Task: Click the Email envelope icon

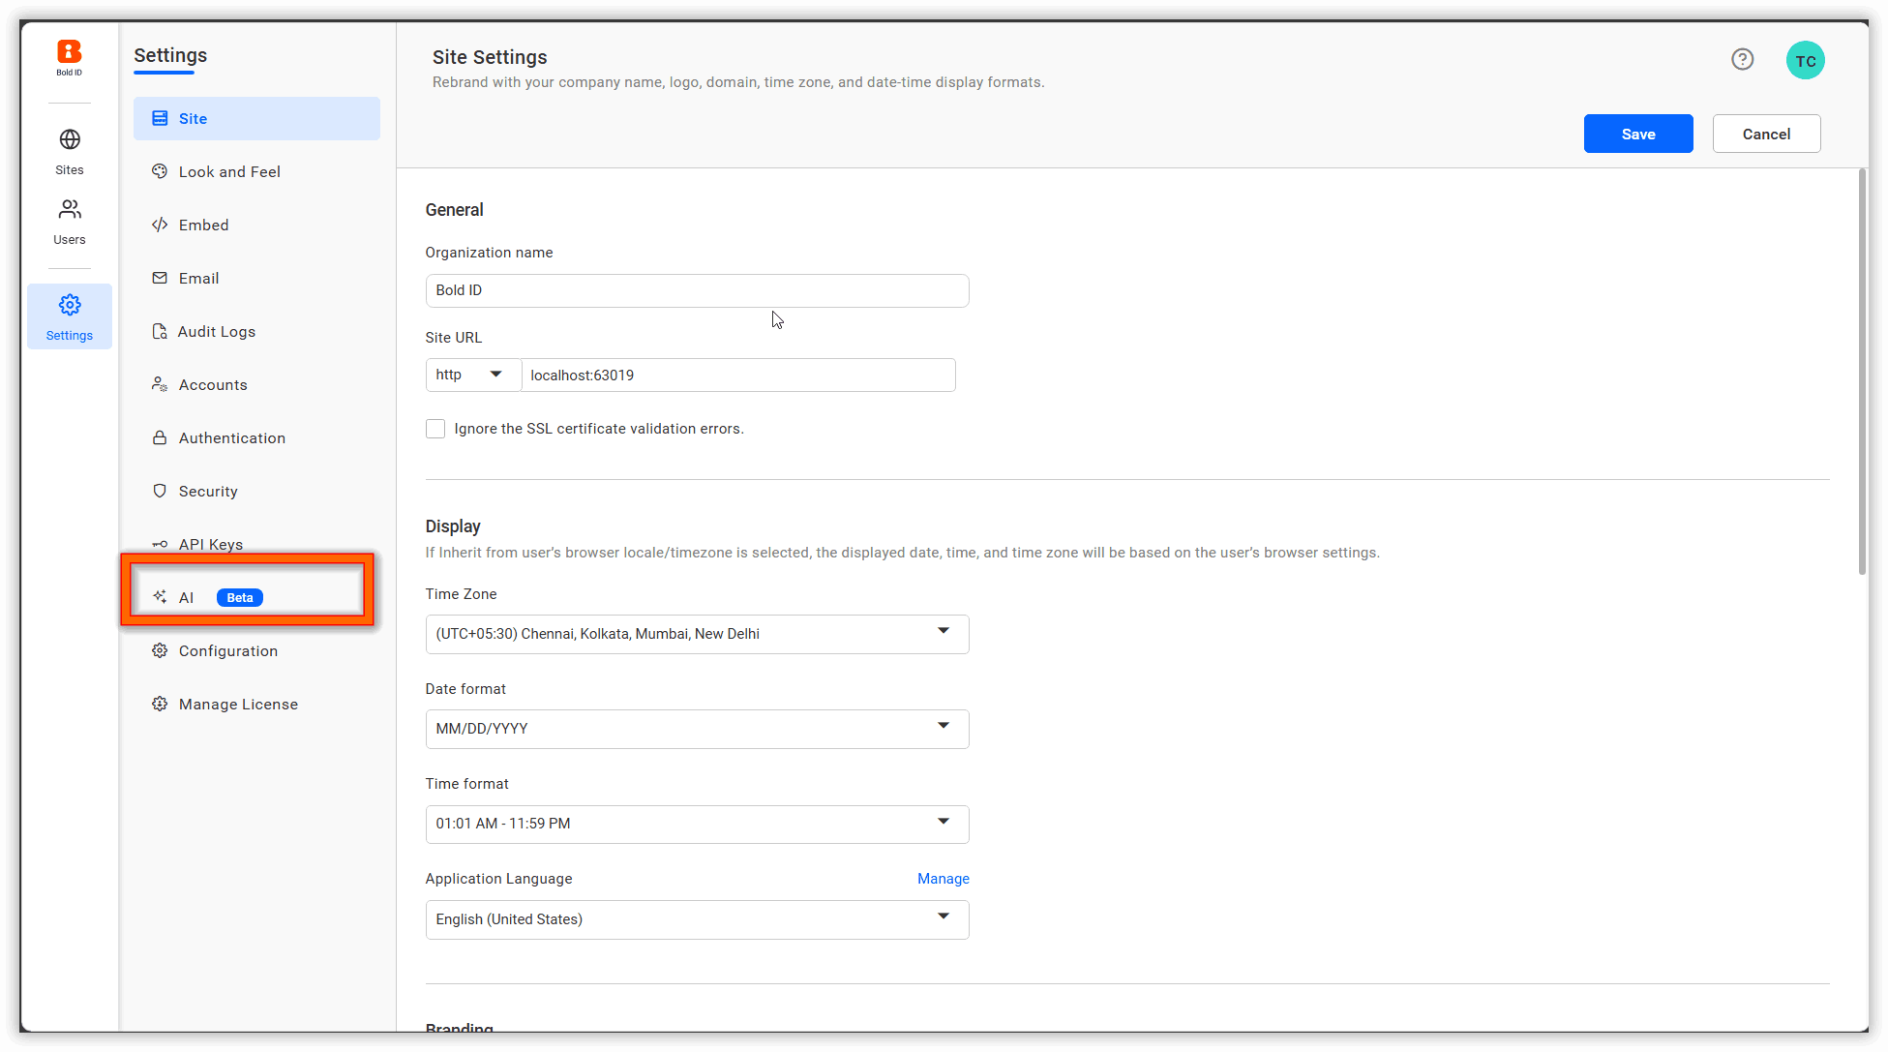Action: point(160,278)
